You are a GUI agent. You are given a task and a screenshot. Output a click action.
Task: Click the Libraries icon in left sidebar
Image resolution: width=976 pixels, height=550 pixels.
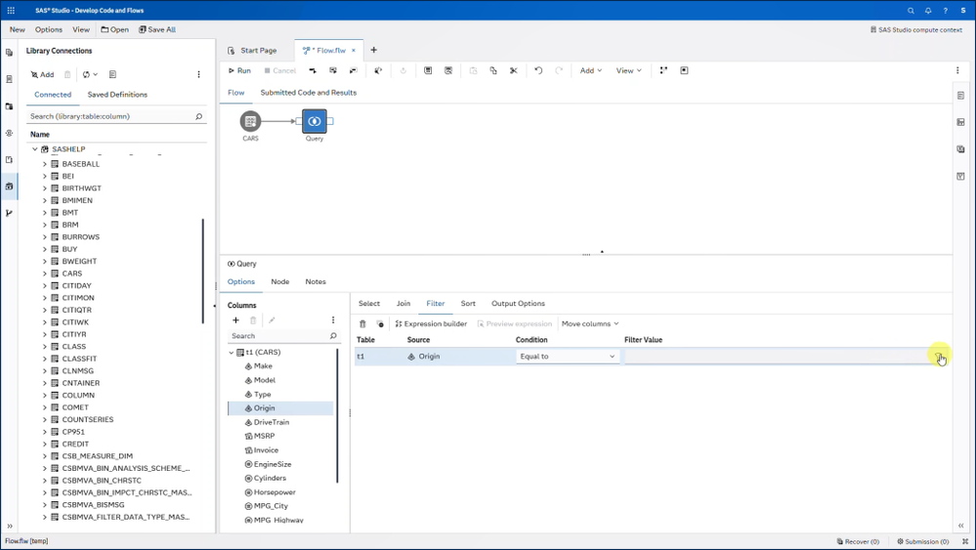[9, 186]
